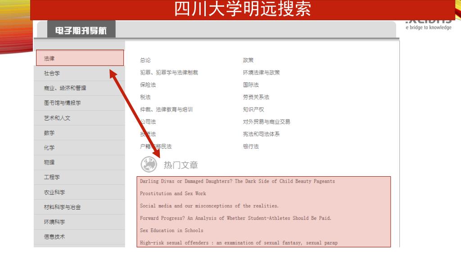
Task: Open the Prostitution and Sex Work article
Action: tap(173, 193)
